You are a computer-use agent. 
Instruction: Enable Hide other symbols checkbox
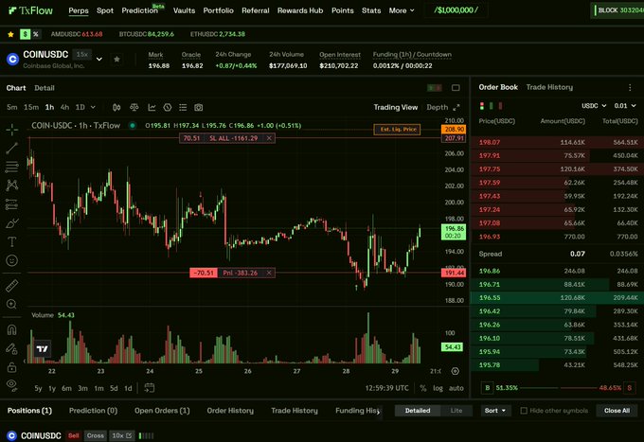[524, 411]
